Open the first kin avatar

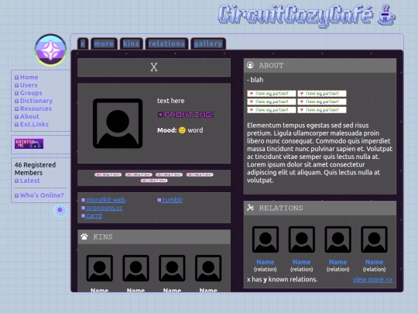(99, 268)
